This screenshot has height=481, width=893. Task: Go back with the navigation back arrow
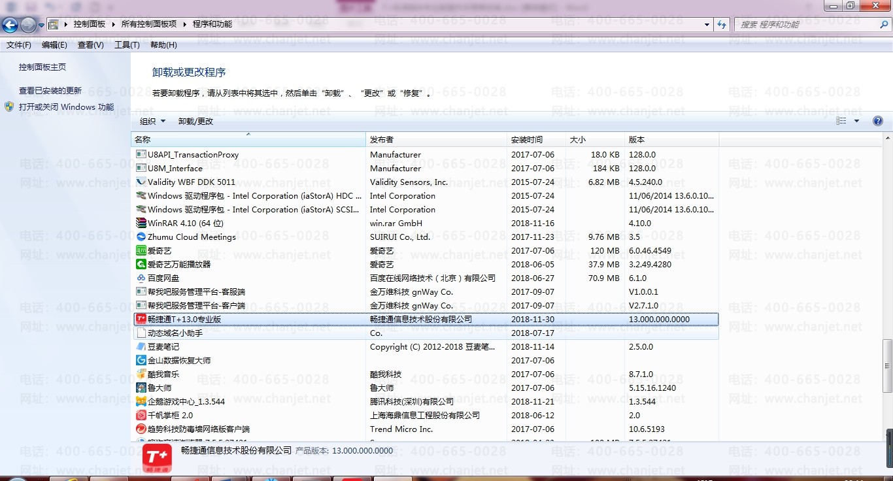tap(10, 25)
